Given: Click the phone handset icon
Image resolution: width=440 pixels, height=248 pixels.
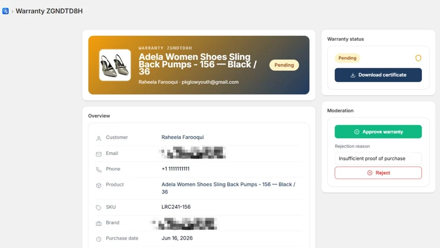Looking at the screenshot, I should (x=99, y=170).
